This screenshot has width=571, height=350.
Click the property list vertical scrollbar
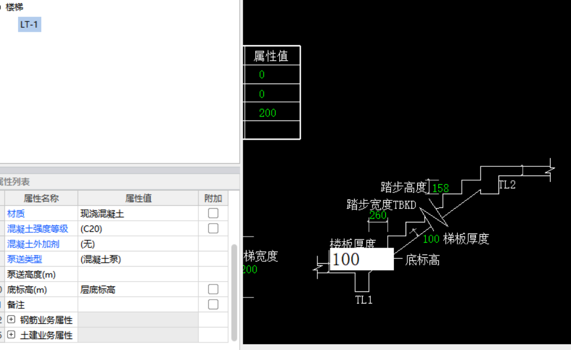(x=234, y=293)
